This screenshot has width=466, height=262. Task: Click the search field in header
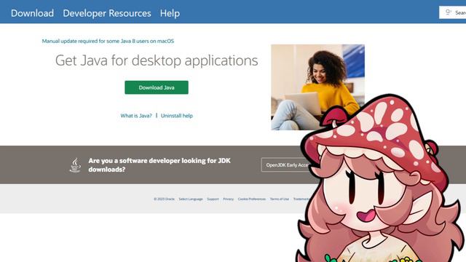(453, 12)
